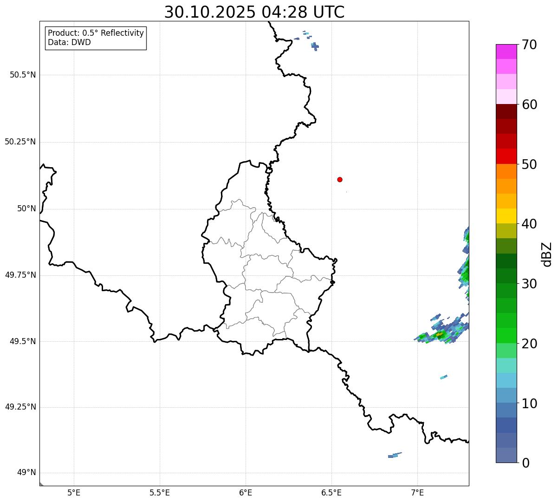Click the 5.5°E longitude label
This screenshot has width=558, height=502.
[x=160, y=493]
